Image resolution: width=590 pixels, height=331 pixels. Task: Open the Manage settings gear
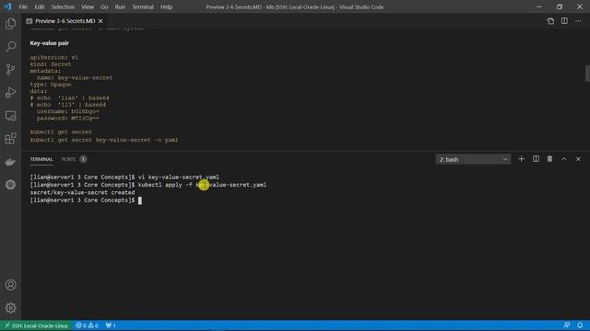pos(10,308)
